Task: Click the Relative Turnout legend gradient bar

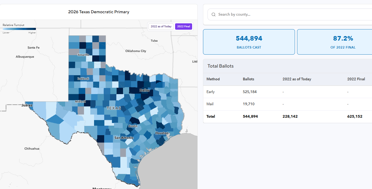Action: [x=19, y=29]
